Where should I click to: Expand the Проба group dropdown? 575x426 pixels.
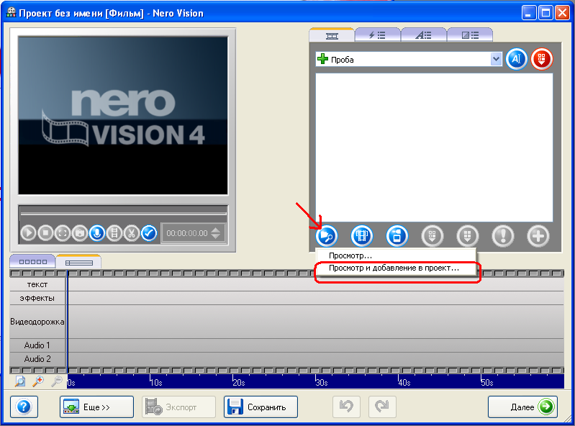tap(496, 59)
